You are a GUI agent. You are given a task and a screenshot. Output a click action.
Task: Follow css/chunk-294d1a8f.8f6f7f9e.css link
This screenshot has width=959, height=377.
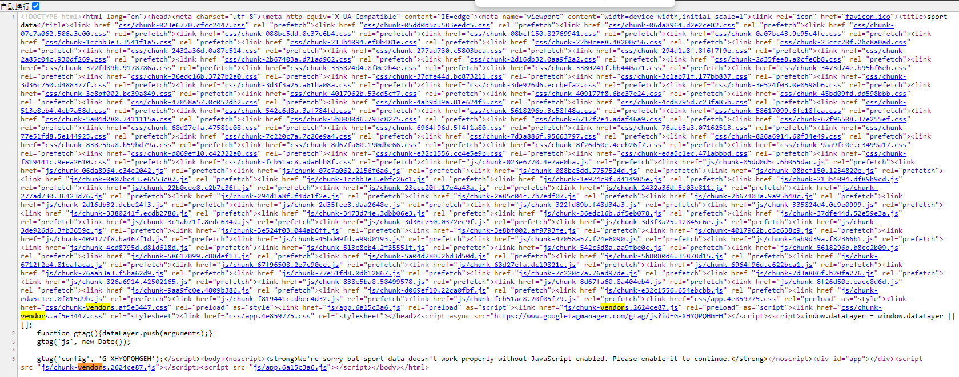[x=684, y=51]
